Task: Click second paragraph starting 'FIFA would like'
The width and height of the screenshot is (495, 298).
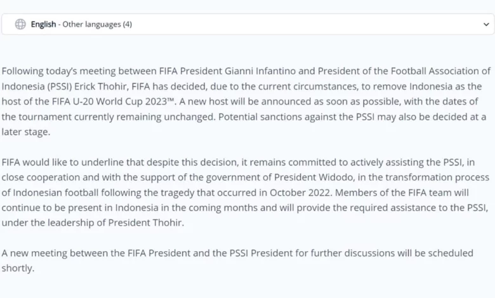Action: tap(246, 192)
